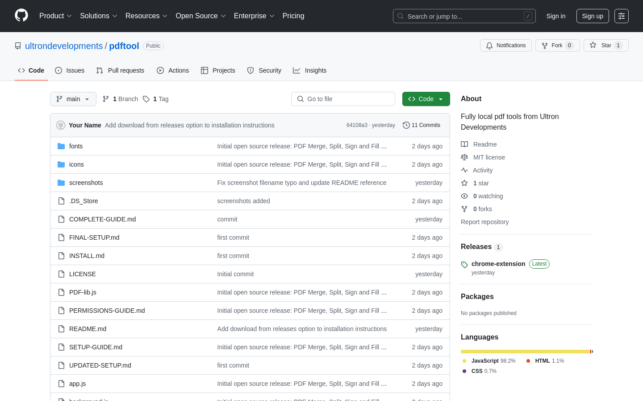Click the eye icon beside 0 watching
The image size is (643, 401).
coord(464,196)
